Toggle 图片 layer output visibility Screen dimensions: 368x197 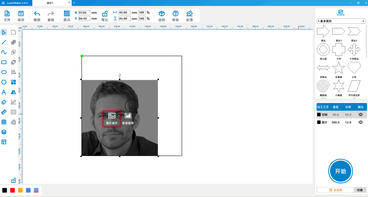click(x=361, y=122)
